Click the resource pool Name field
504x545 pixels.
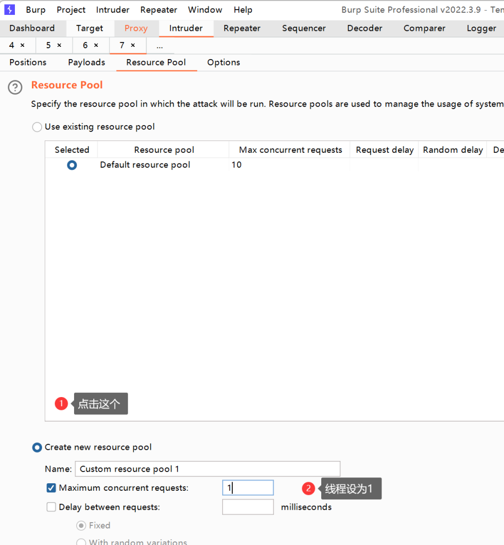pos(208,469)
